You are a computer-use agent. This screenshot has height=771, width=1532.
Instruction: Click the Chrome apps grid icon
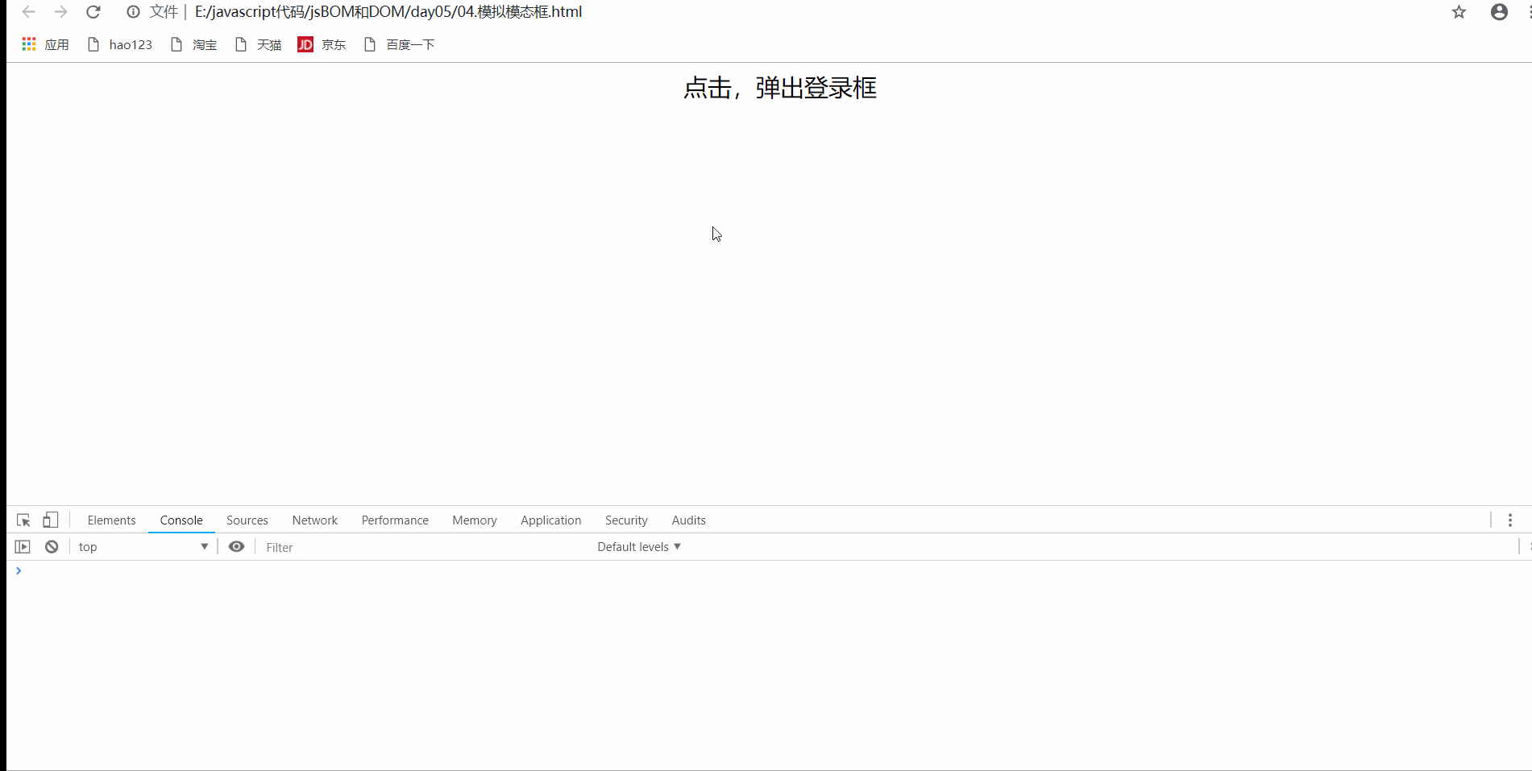(x=28, y=44)
